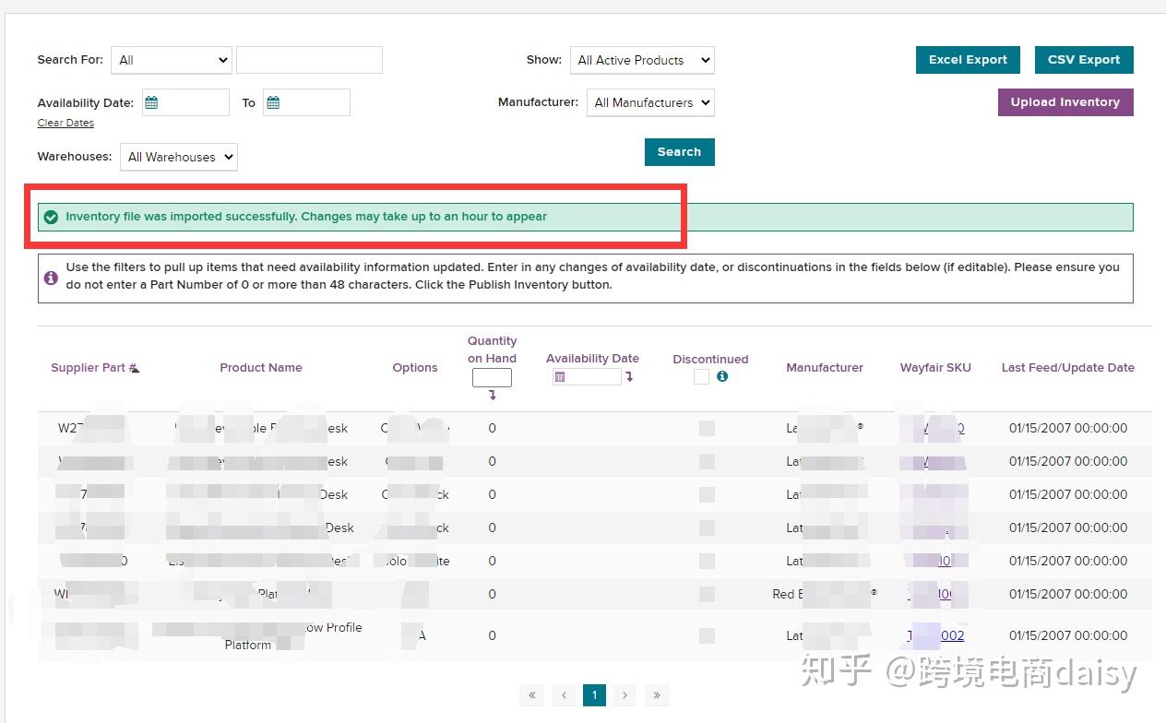
Task: Click the sort arrow under Quantity on Hand
Action: (x=492, y=394)
